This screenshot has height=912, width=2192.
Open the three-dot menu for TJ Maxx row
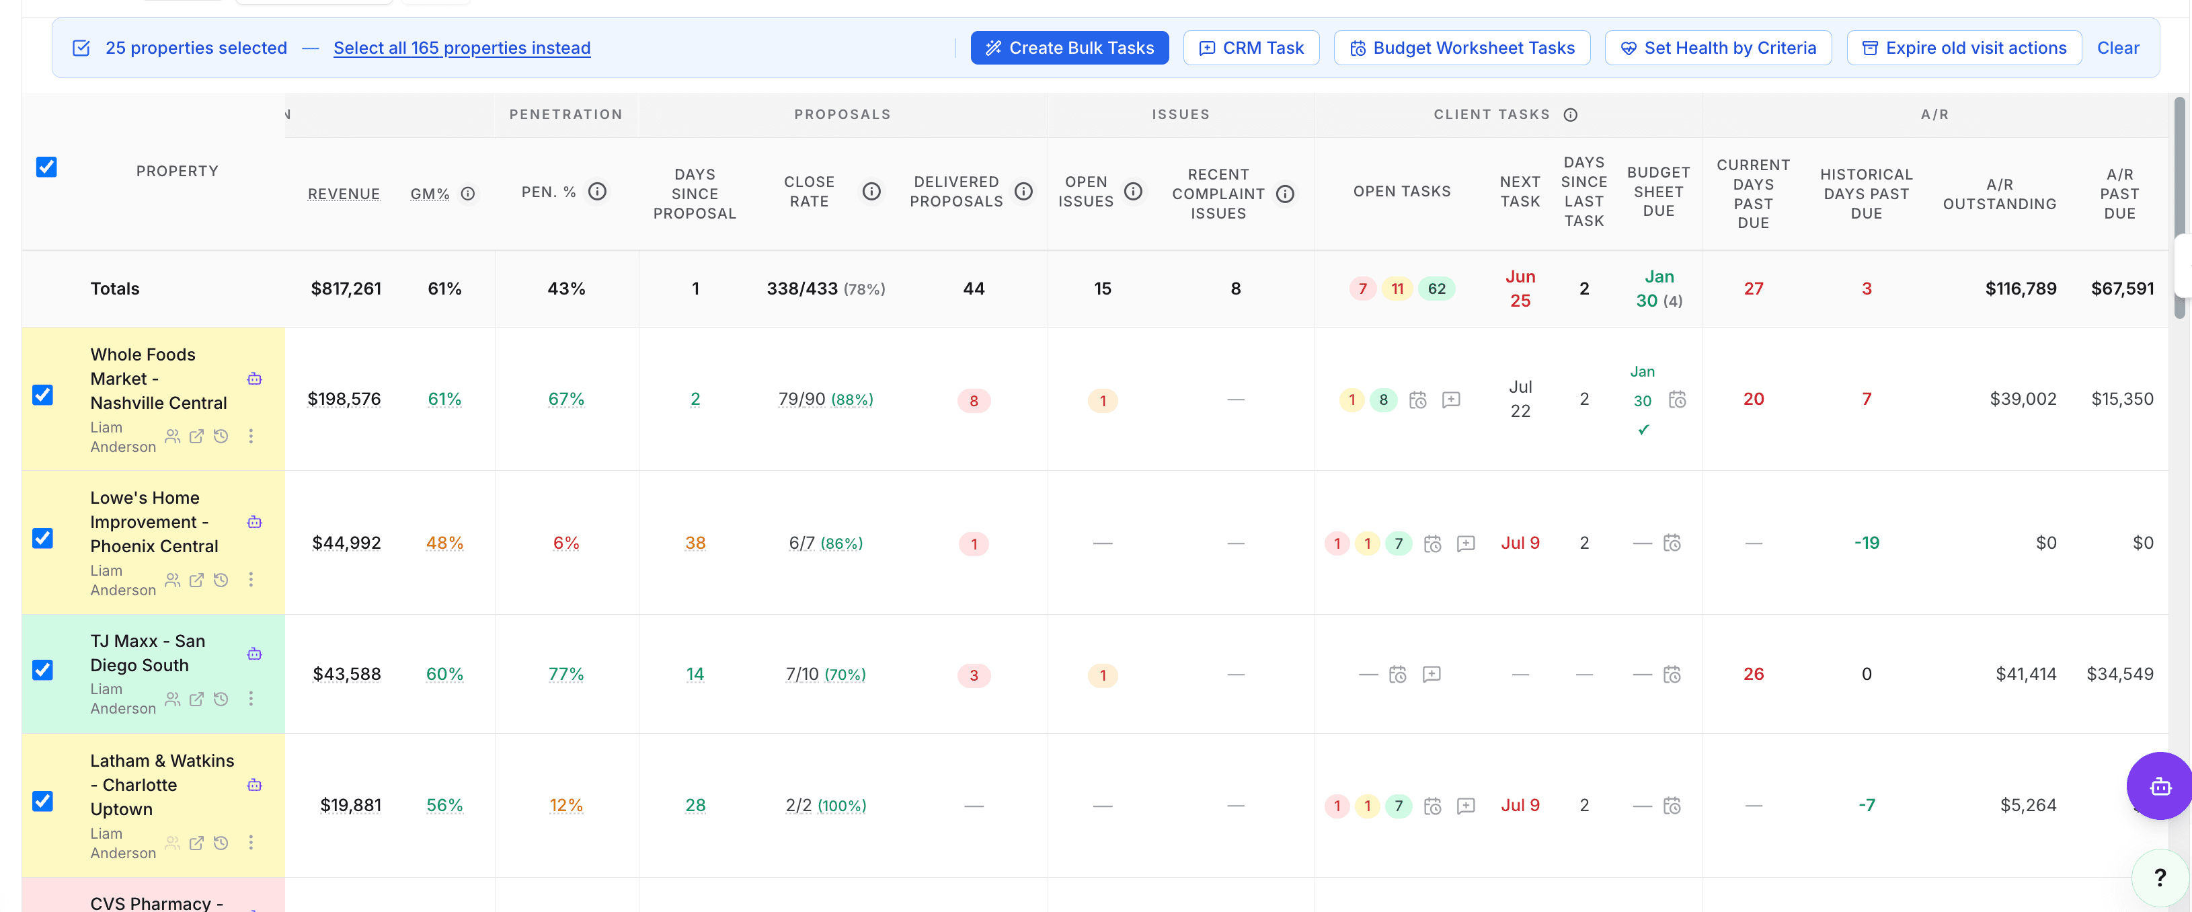point(251,699)
